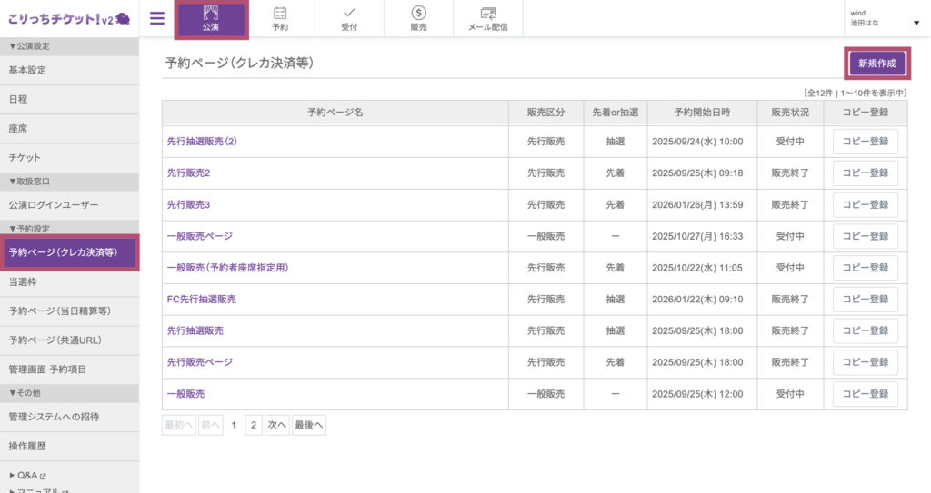This screenshot has width=931, height=493.
Task: Click コピー登録 for 一般販売ページ row
Action: point(865,236)
